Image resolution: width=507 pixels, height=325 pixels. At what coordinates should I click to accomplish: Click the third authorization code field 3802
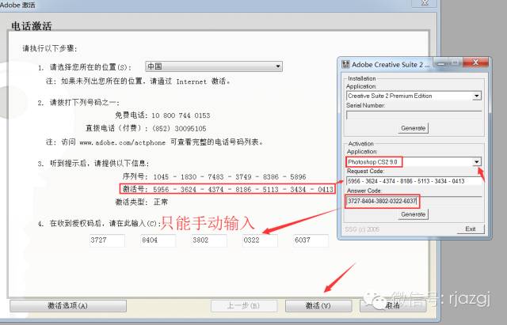coord(209,240)
